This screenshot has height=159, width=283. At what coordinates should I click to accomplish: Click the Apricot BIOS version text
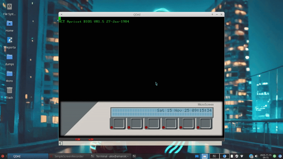click(94, 22)
